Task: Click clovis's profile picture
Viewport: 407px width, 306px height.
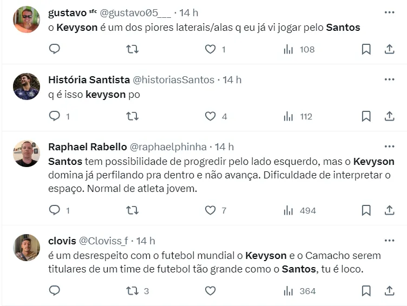Action: click(x=26, y=248)
